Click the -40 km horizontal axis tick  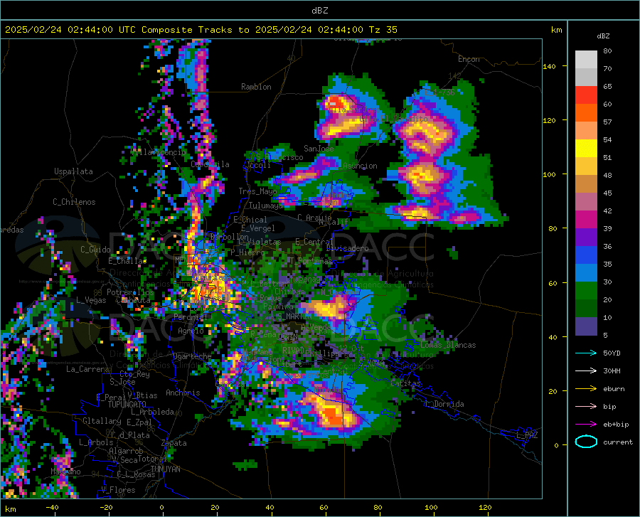pos(52,508)
